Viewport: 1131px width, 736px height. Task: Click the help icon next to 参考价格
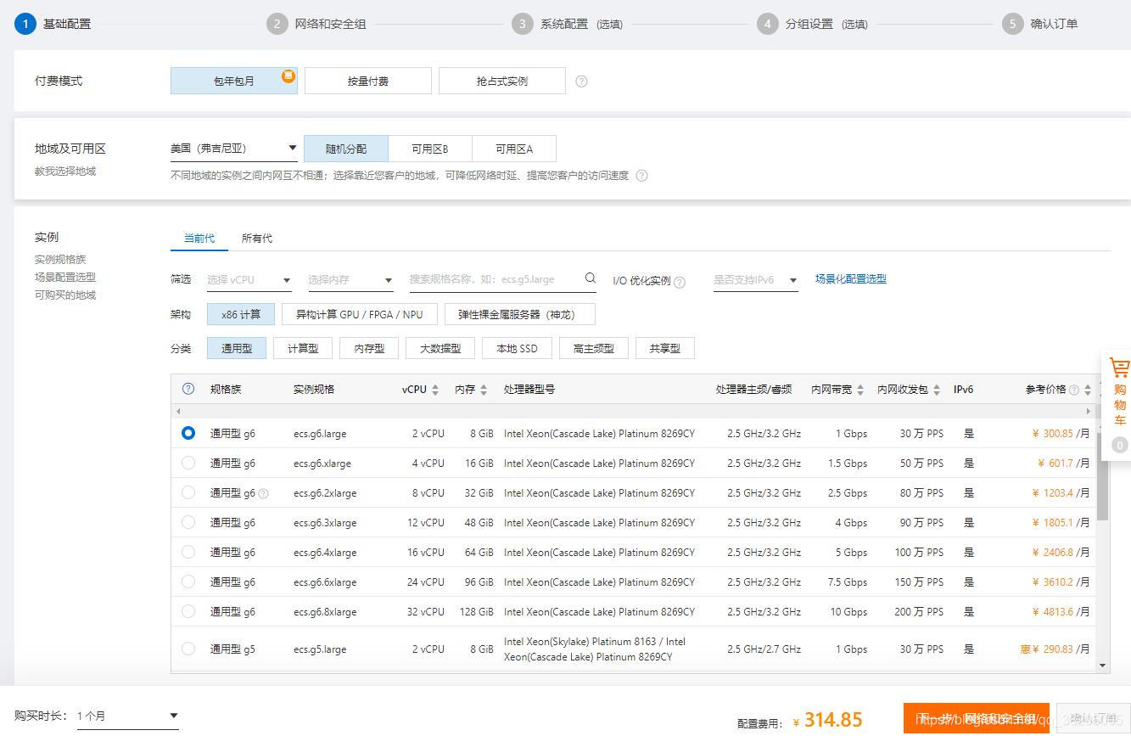1074,390
